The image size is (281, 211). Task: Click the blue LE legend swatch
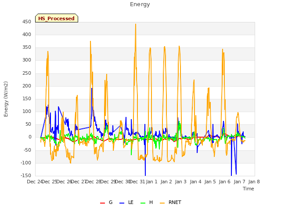(122, 203)
